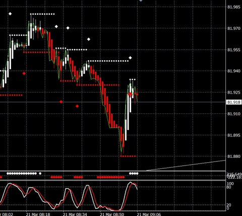Select the gray trendline in the lower-right chart area
The image size is (242, 216).
(186, 165)
